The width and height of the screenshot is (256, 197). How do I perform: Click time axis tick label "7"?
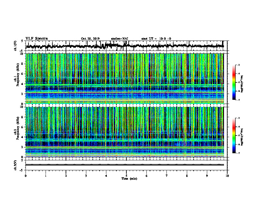(167, 176)
